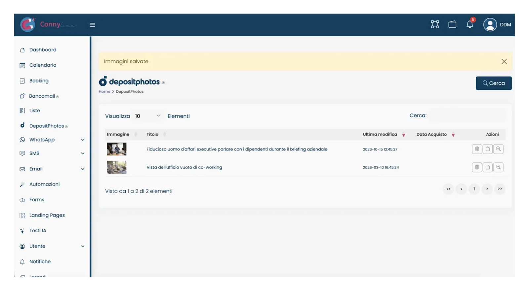The width and height of the screenshot is (529, 297).
Task: Open the Visualizza entries count dropdown
Action: click(147, 116)
